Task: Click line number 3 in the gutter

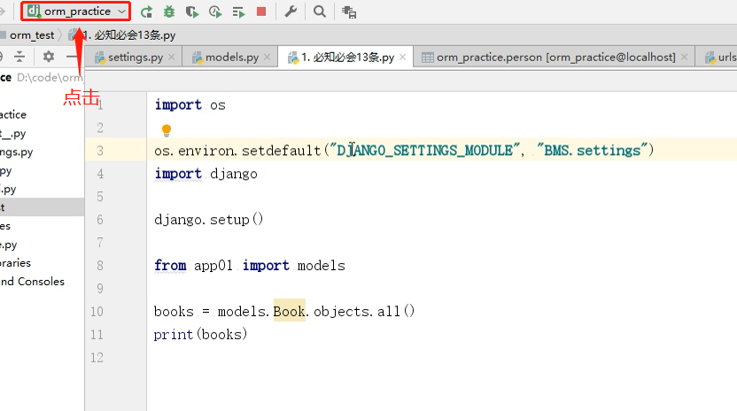Action: [100, 151]
